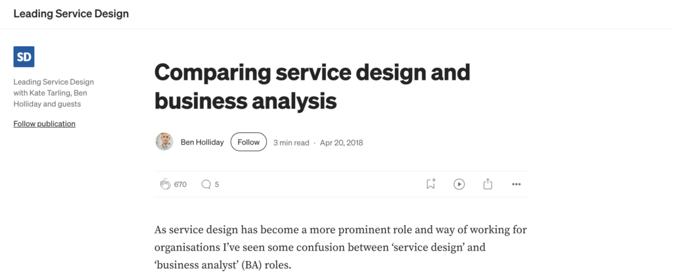
Task: Open the three-dot more options menu
Action: [516, 184]
